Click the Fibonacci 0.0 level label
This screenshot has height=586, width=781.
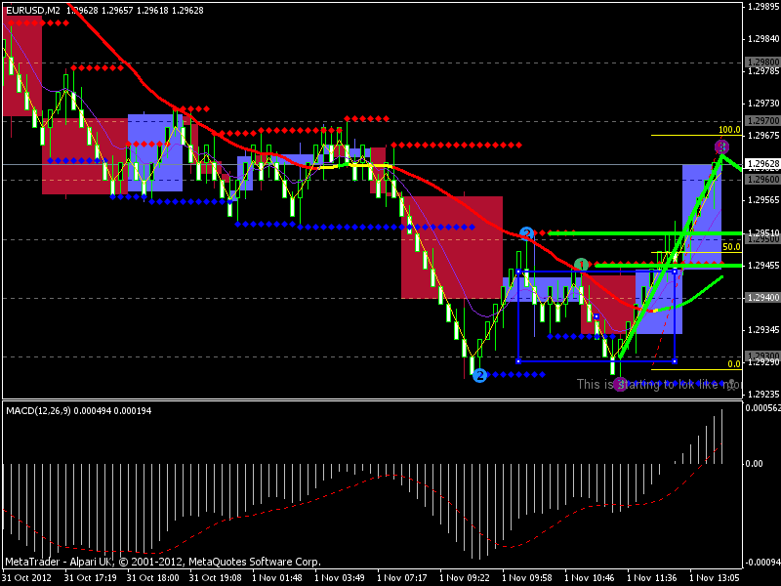(x=734, y=363)
